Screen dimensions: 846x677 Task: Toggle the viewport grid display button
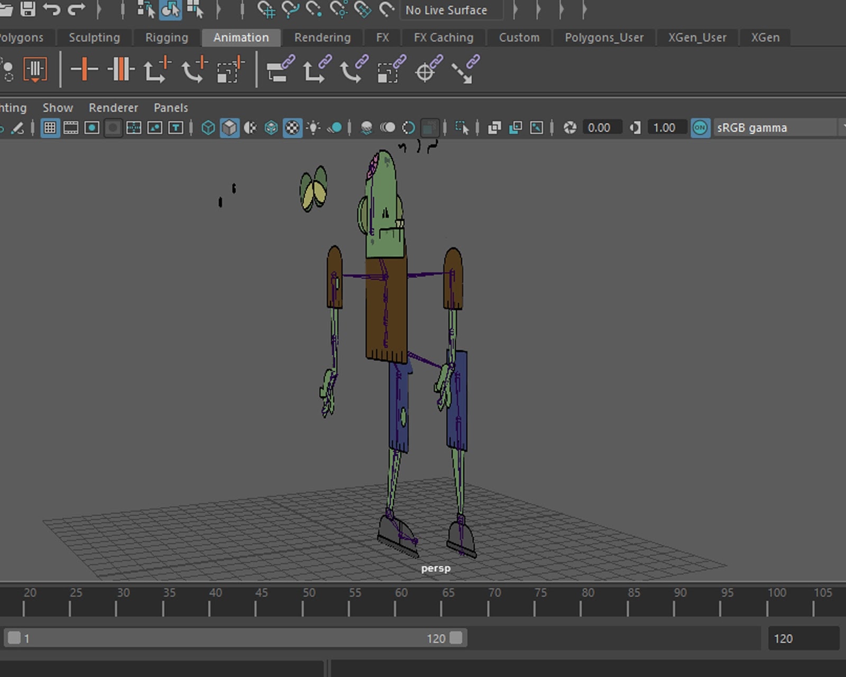[x=50, y=128]
